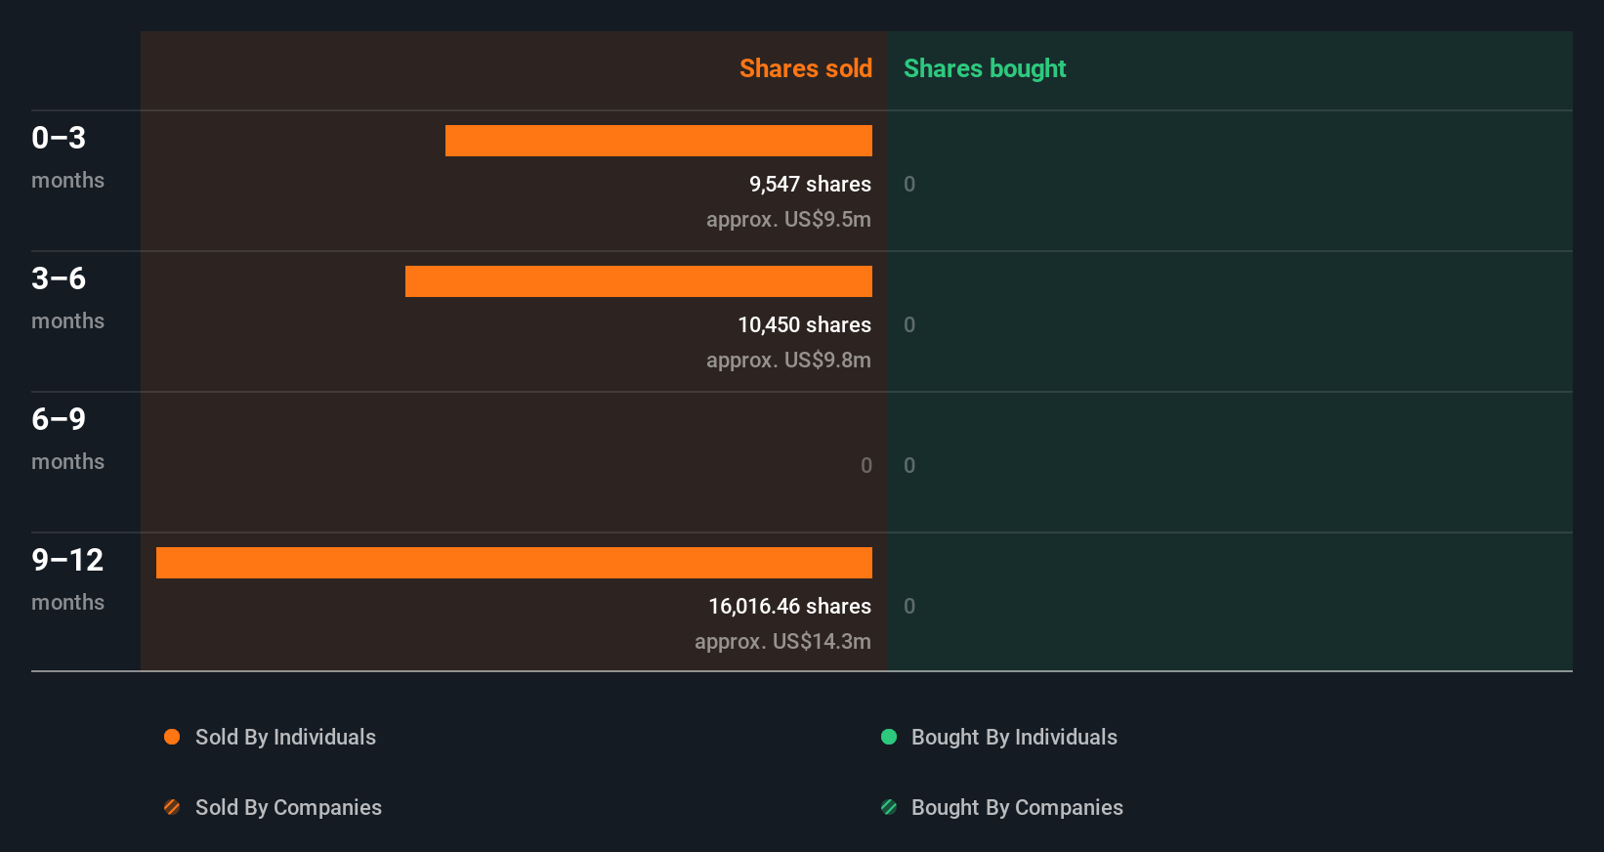Click the green Bought By Individuals legend dot
1604x852 pixels.
pyautogui.click(x=889, y=737)
